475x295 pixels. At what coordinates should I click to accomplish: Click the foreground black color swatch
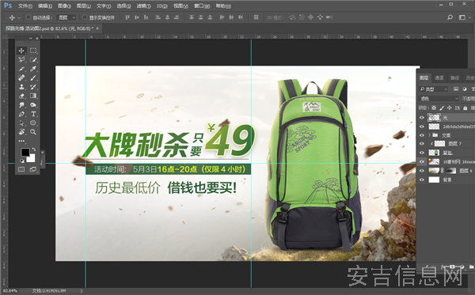coord(25,152)
